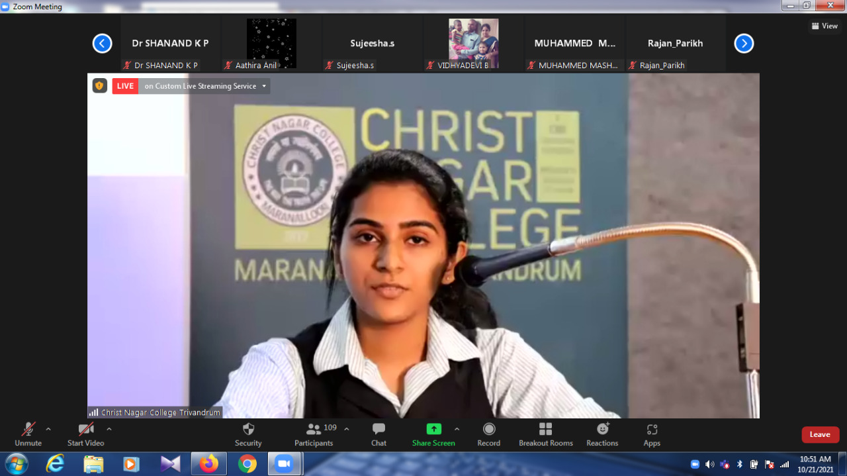This screenshot has height=476, width=847.
Task: Open the Custom Live Streaming Service dropdown
Action: coord(264,86)
